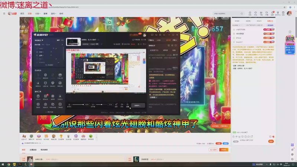Screen dimensions: 297x167
Task: Click the 下载 icon in Douyu header
Action: point(261,13)
